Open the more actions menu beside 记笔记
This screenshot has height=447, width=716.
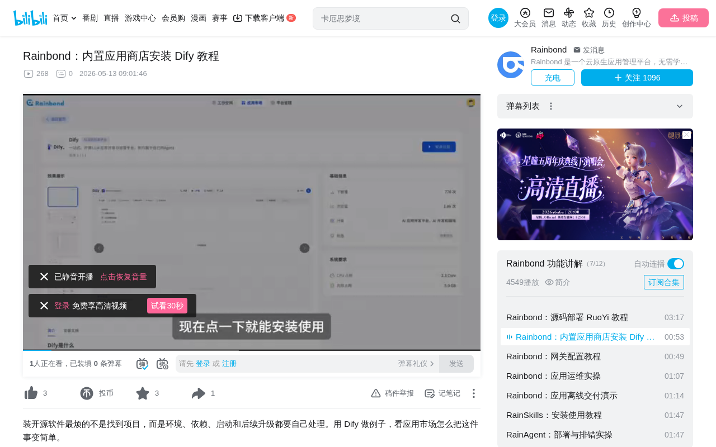coord(474,393)
